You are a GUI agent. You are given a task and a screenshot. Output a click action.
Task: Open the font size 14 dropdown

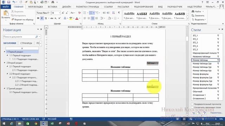pos(59,13)
